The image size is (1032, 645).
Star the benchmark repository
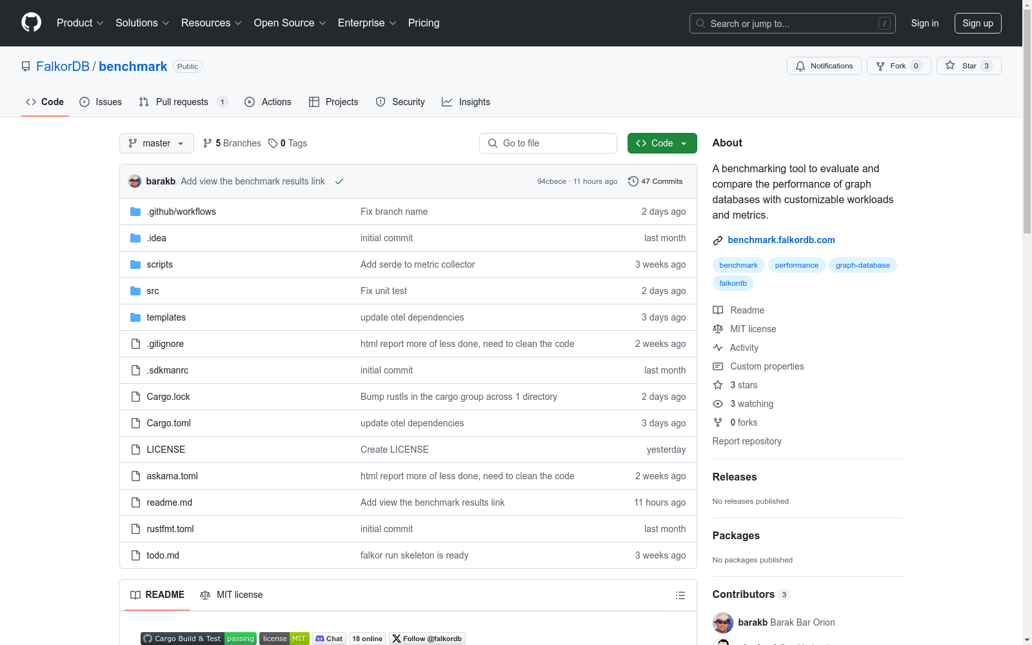[x=969, y=66]
